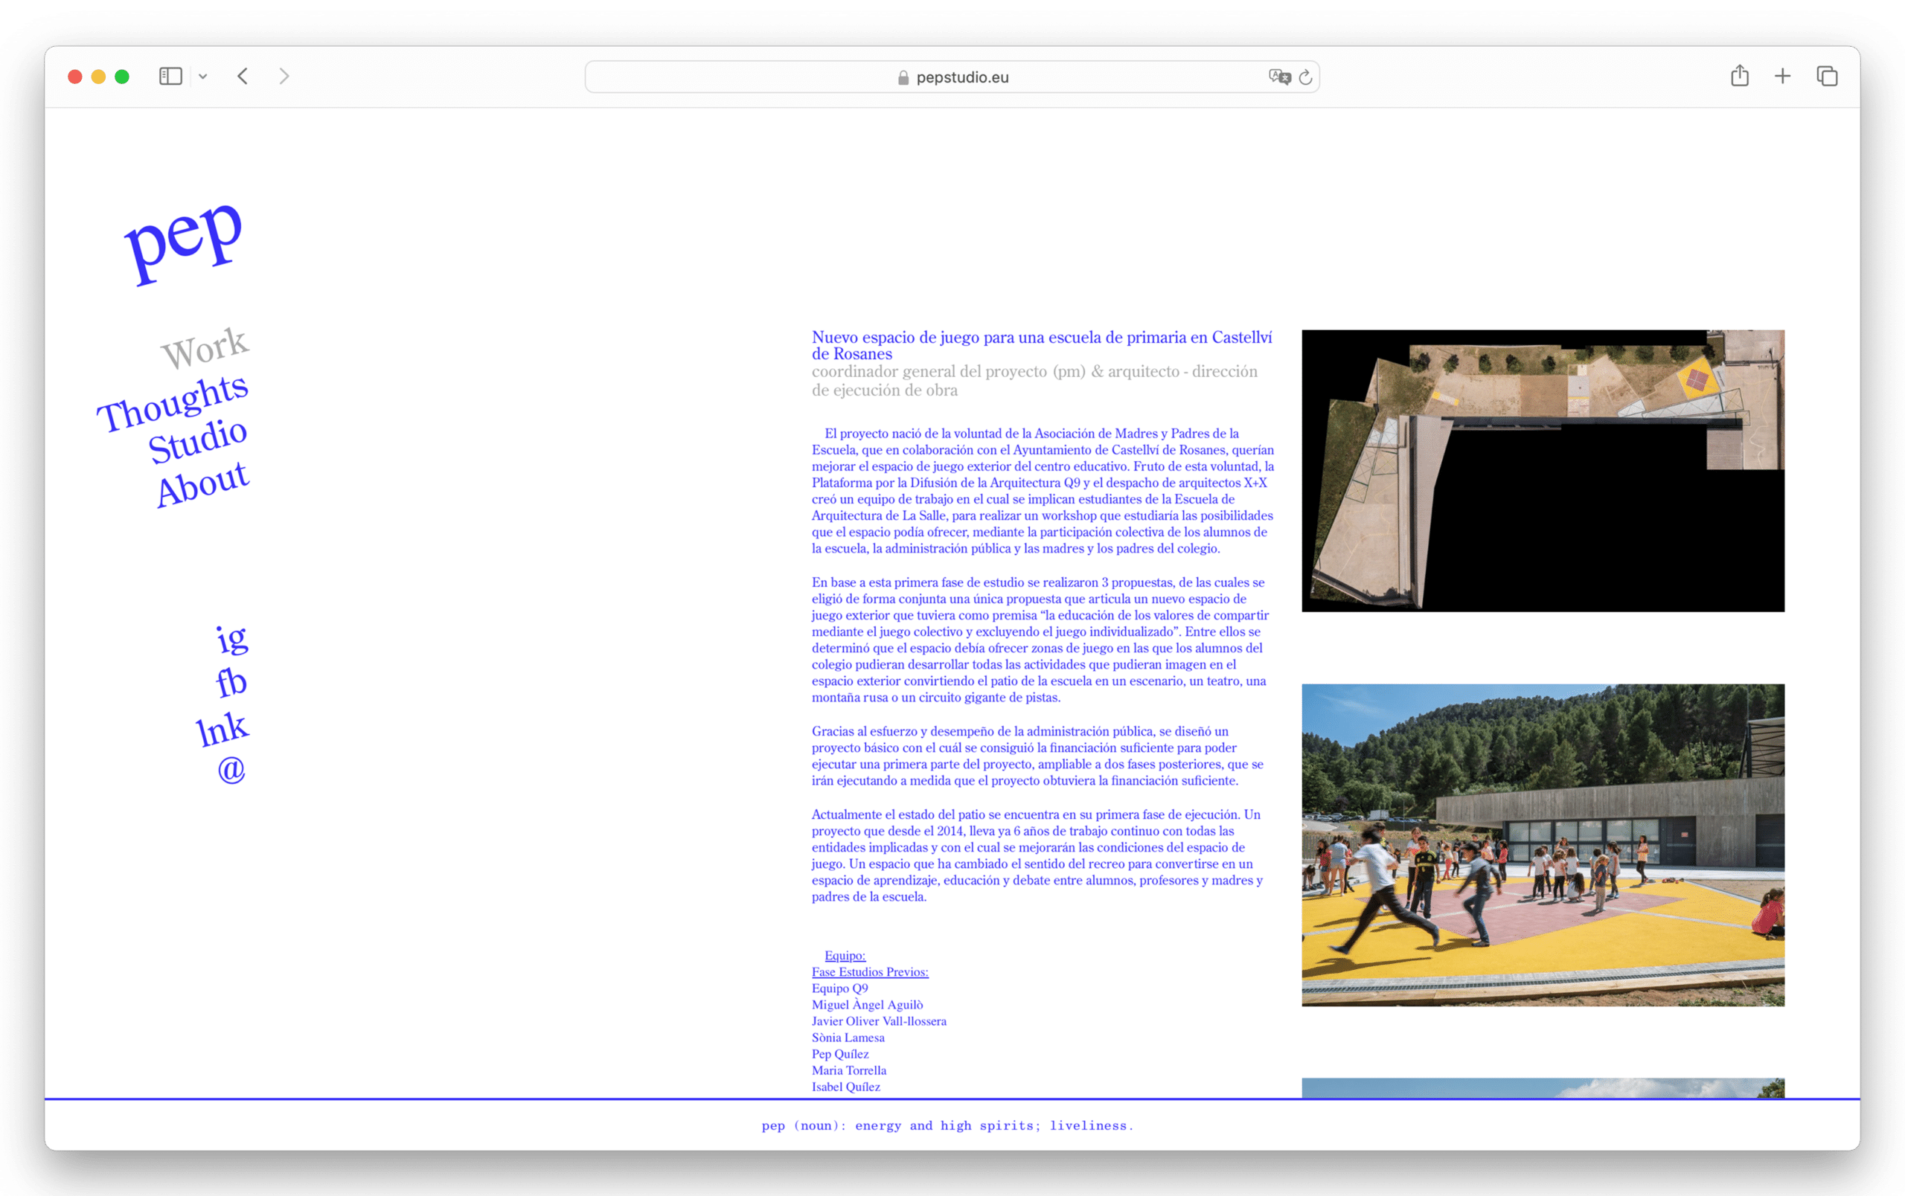The width and height of the screenshot is (1905, 1196).
Task: Click the pepstudio.eu address bar
Action: click(x=952, y=77)
